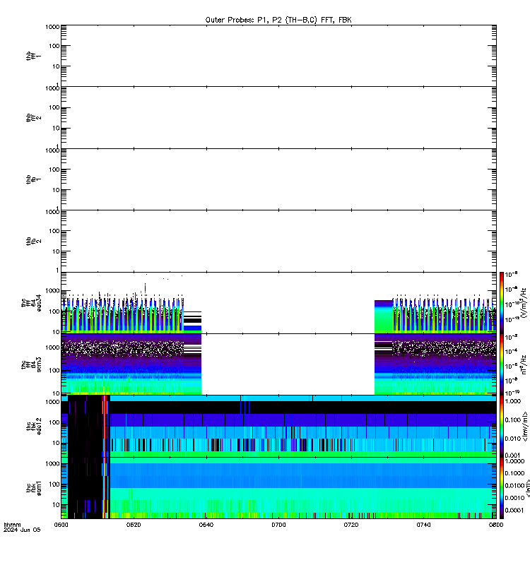Image resolution: width=530 pixels, height=565 pixels.
Task: Click the "1000" tick label on eac34 axis
Action: point(53,290)
